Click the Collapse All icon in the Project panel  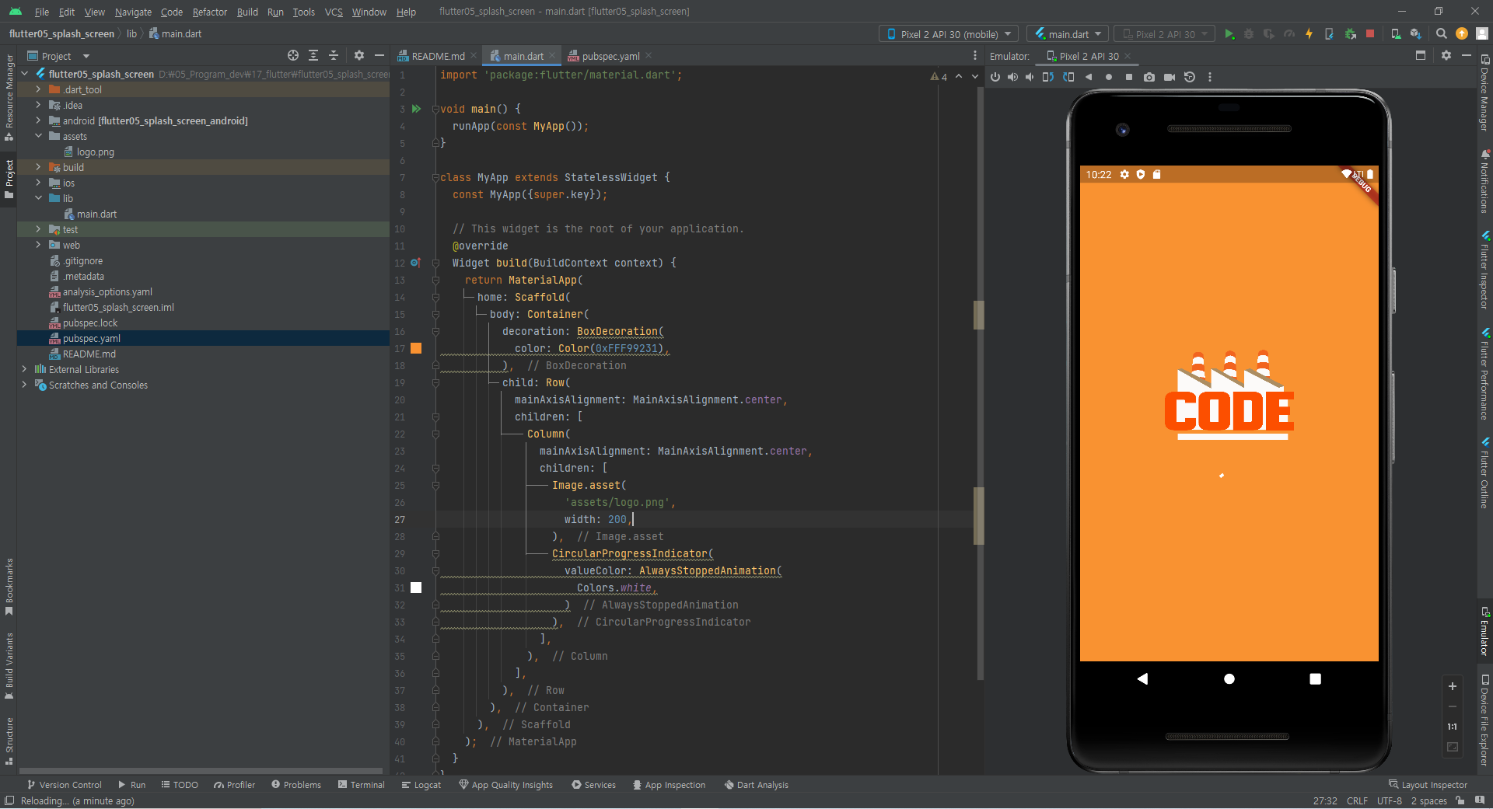334,56
